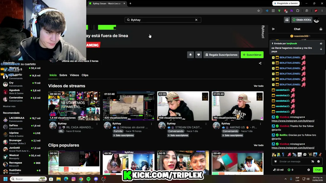Bookmark this page with the star icon
The image size is (326, 183).
coord(259,11)
